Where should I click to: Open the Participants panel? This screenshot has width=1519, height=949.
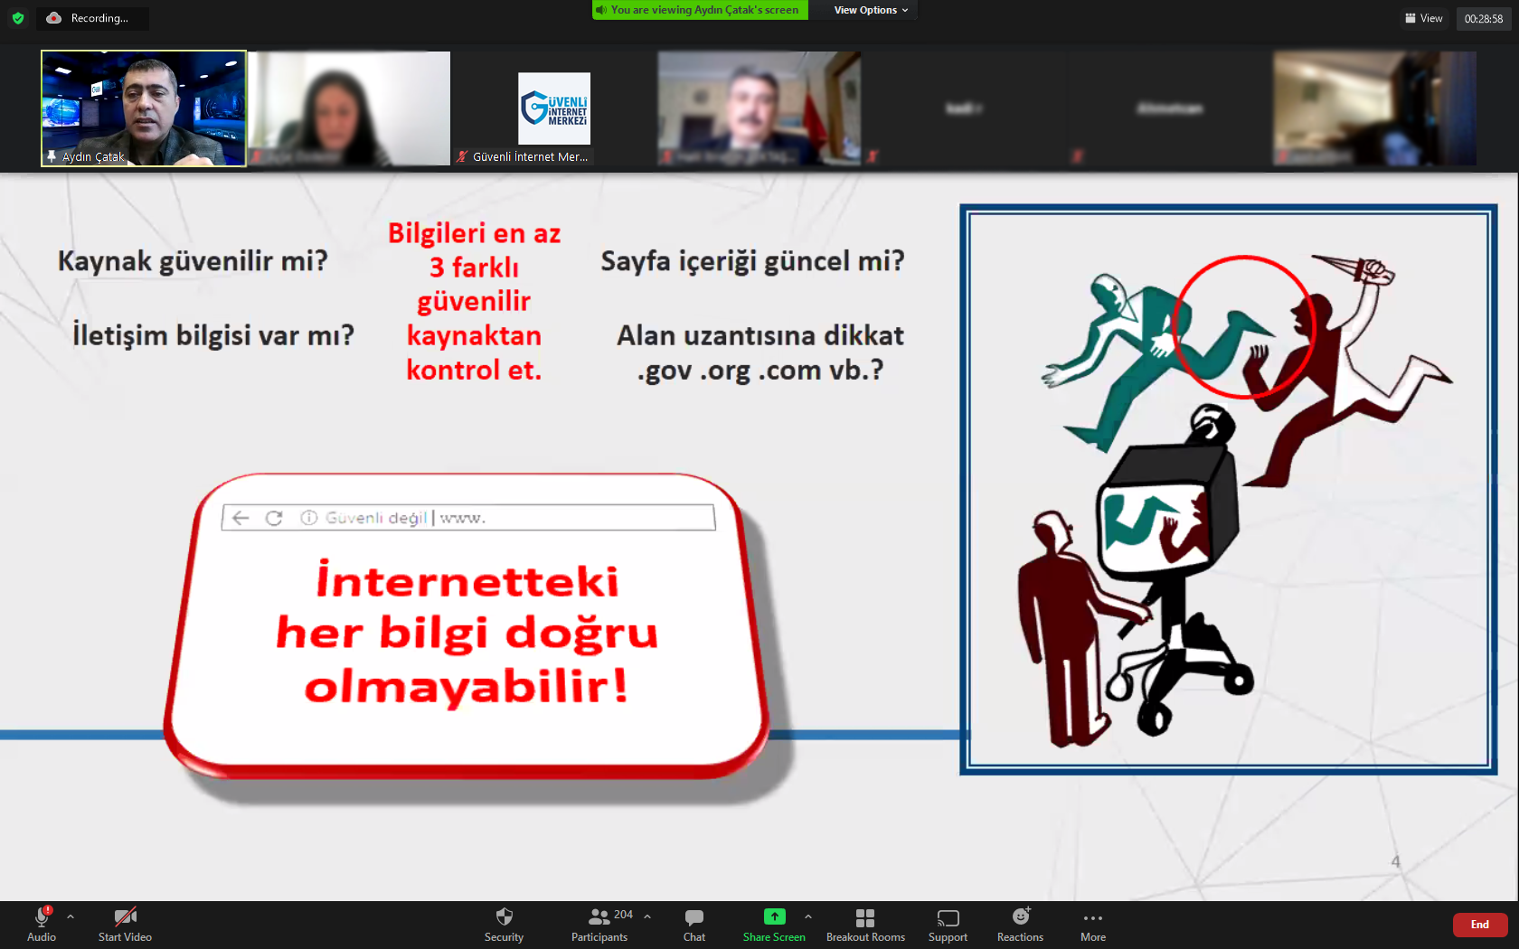[x=599, y=924]
